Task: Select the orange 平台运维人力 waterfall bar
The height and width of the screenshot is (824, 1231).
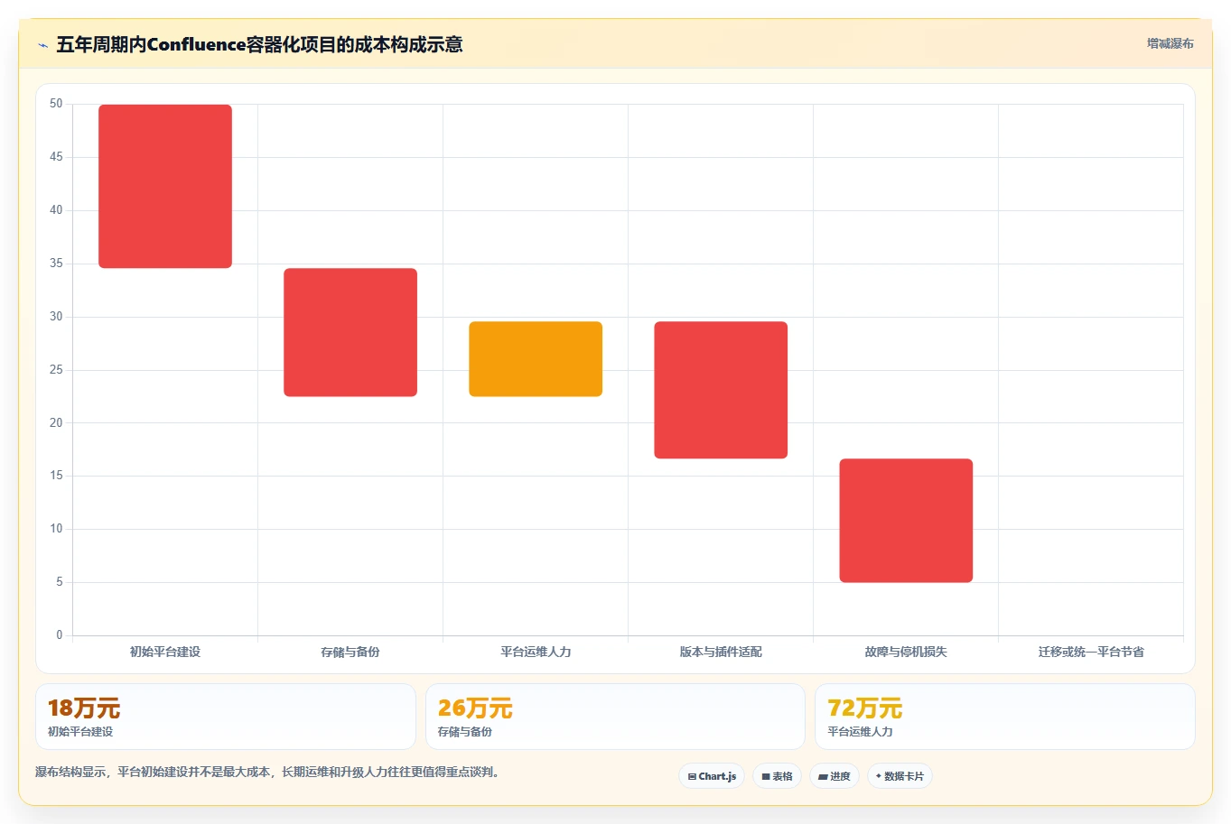Action: [536, 358]
